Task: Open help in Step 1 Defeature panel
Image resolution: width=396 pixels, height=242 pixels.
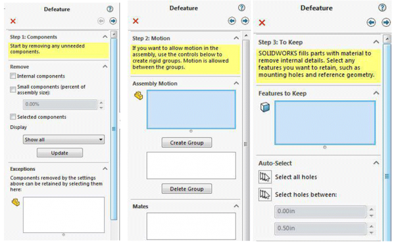Action: coord(110,9)
